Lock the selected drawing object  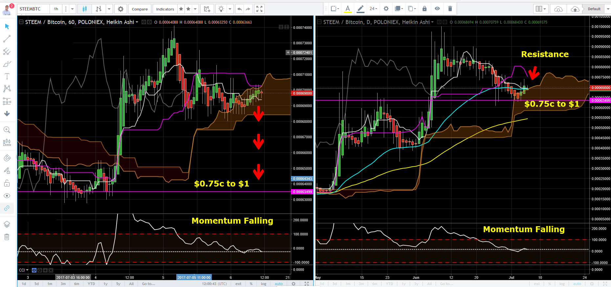point(425,9)
